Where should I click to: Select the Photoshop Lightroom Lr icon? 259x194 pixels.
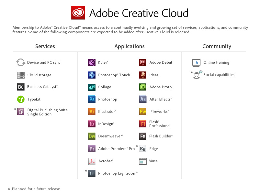tap(92, 173)
